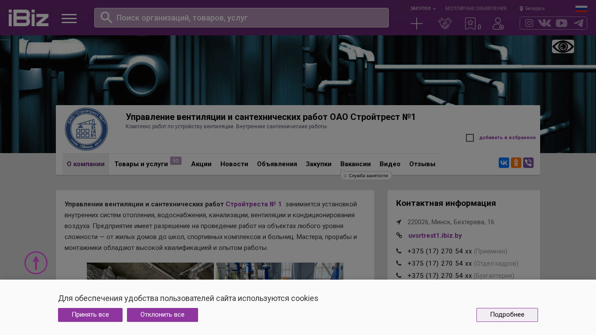Click the address '220026, Минск, Бехтерева, 16'
Viewport: 596px width, 335px height.
coord(451,222)
